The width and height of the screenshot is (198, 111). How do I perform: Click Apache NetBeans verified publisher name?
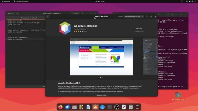(80, 29)
